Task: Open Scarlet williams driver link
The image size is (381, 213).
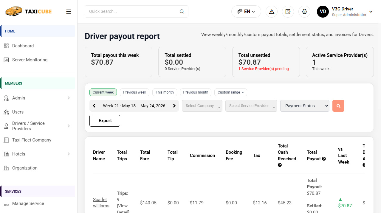Action: (x=101, y=203)
